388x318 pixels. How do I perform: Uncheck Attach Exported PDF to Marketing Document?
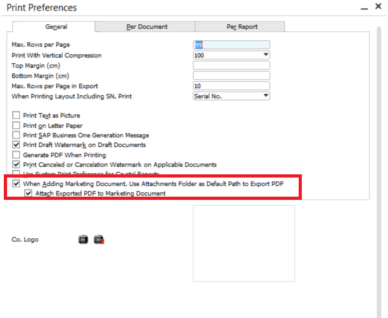point(29,193)
